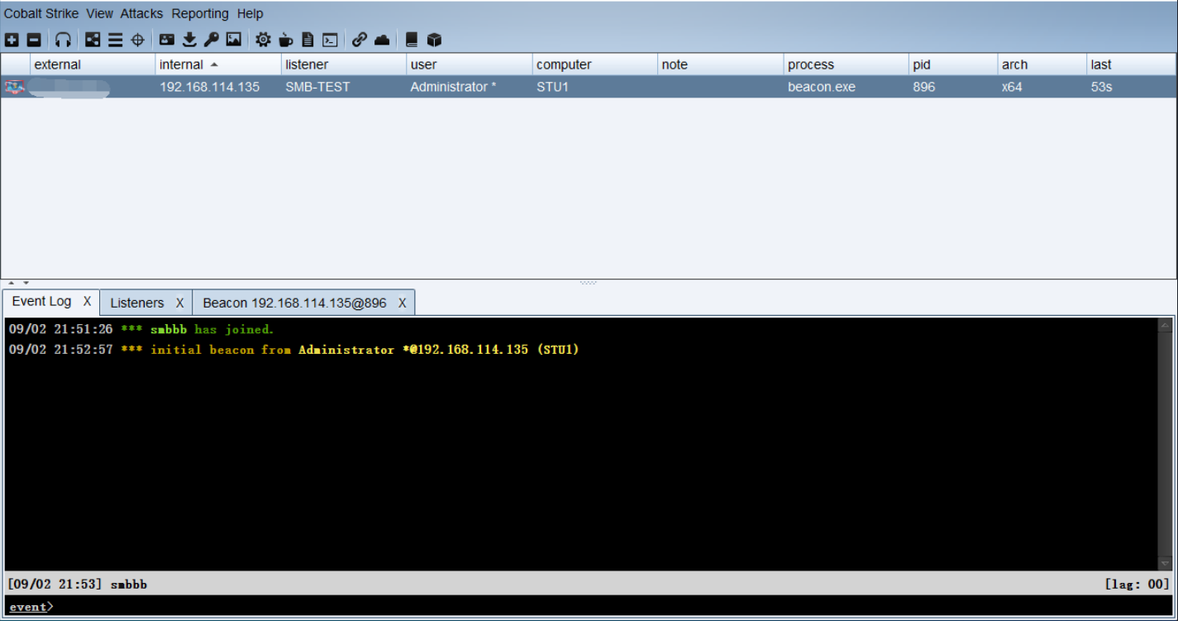Open help book icon
Screen dimensions: 1178x621
coord(412,40)
